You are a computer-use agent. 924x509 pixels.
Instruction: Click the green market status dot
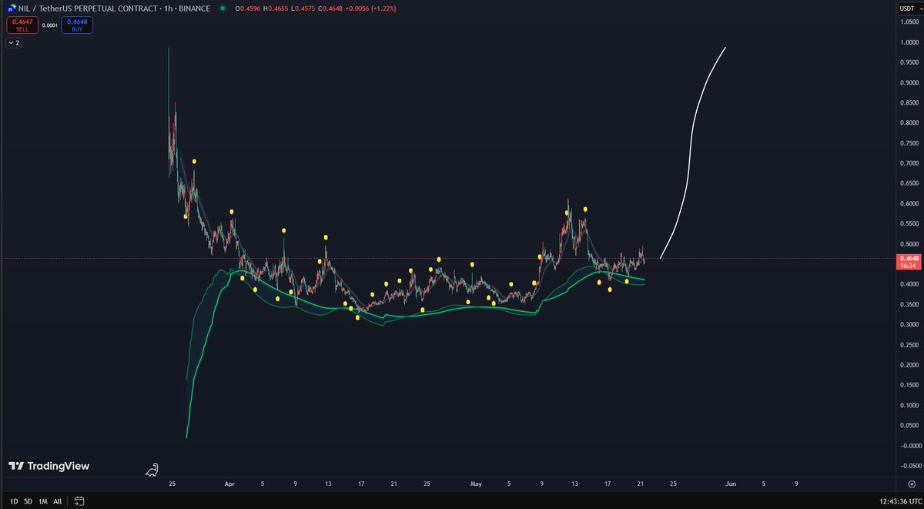click(223, 8)
